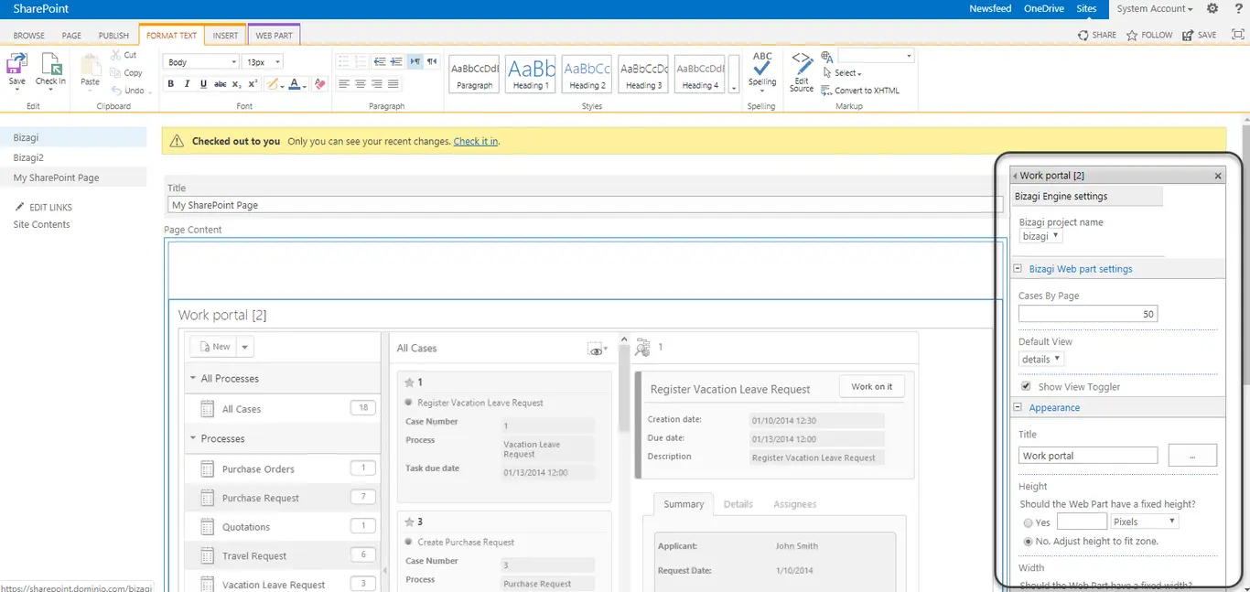Set left-to-right text direction
The height and width of the screenshot is (592, 1250).
coord(415,61)
